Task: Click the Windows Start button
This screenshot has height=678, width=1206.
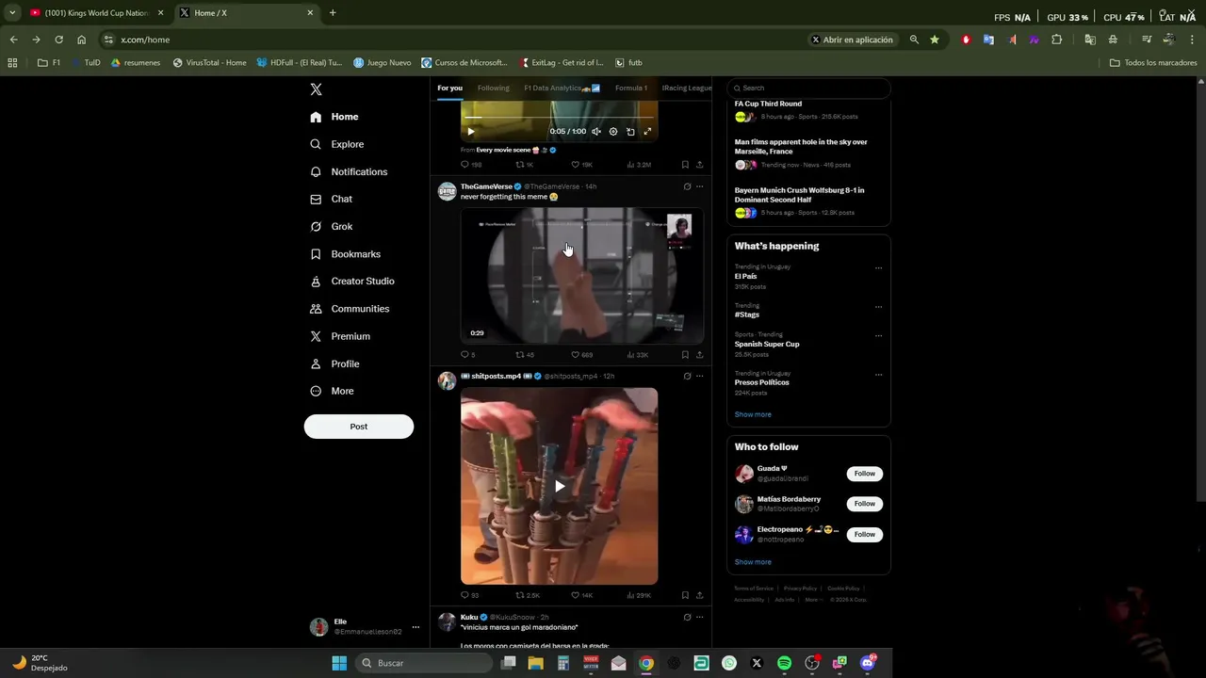Action: point(339,663)
